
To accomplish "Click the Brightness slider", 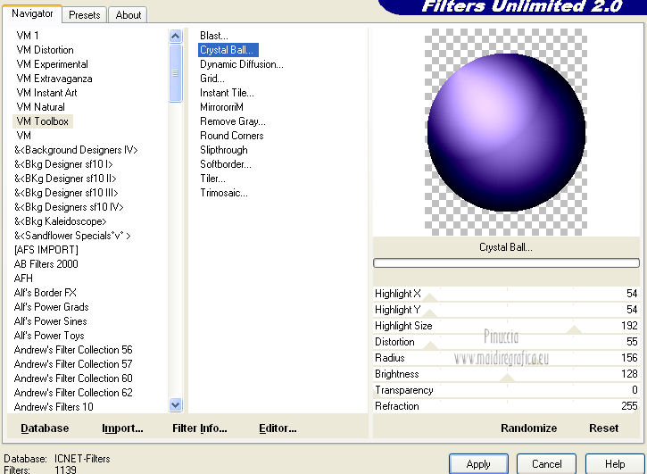I will (506, 374).
